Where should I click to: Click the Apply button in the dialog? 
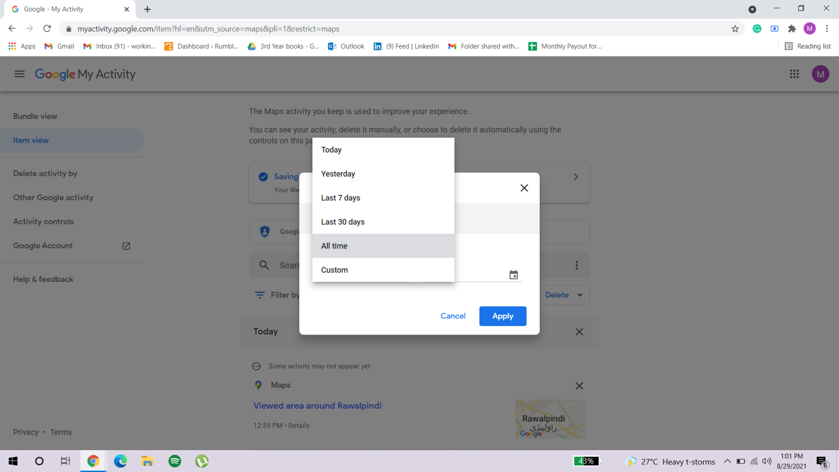point(502,316)
